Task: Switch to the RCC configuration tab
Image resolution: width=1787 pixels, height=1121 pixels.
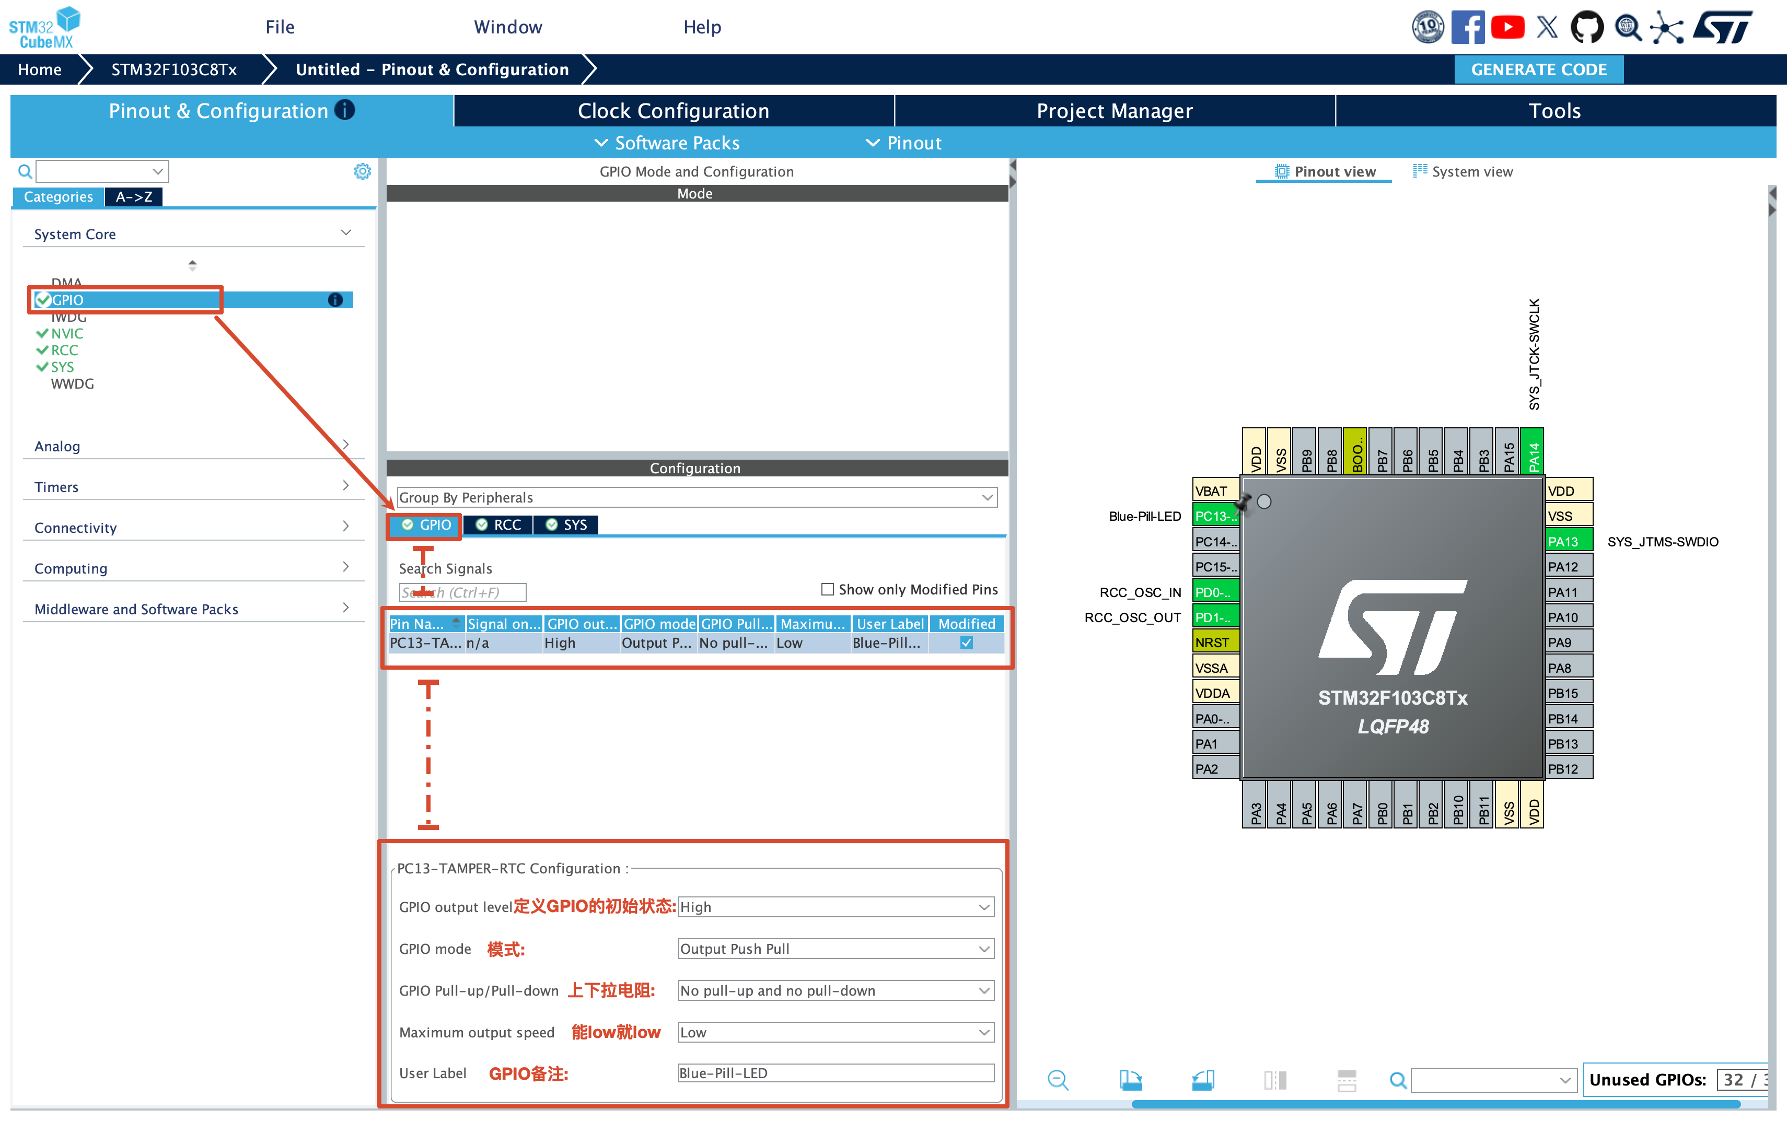Action: [498, 525]
